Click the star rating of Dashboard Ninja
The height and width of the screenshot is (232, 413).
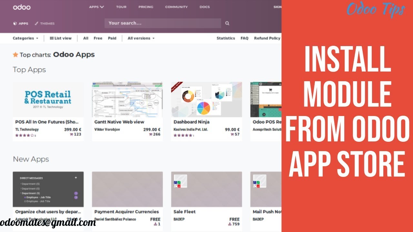183,136
